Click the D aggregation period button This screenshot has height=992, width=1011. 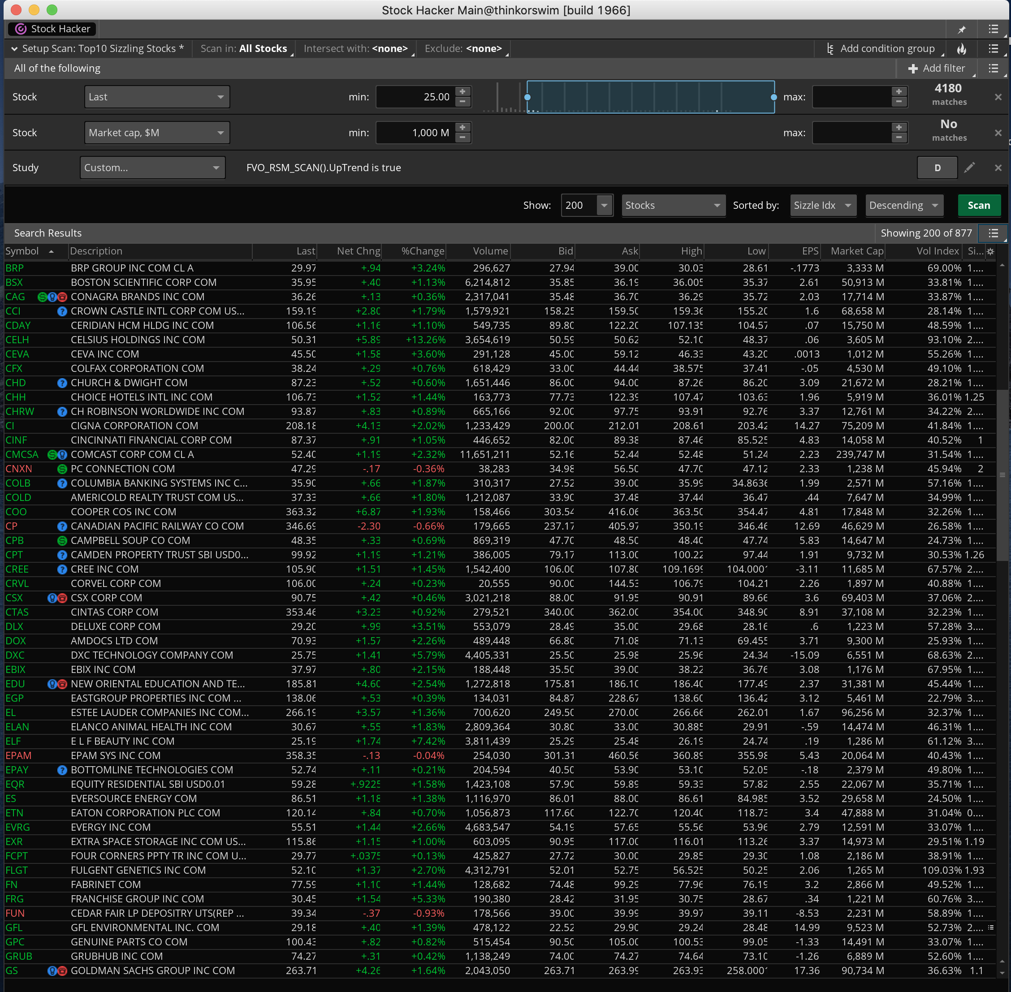(937, 168)
